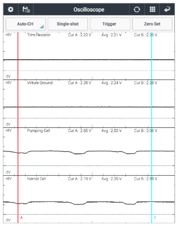
Task: Click Pumping Cell Avg 2.83 V value
Action: [111, 131]
